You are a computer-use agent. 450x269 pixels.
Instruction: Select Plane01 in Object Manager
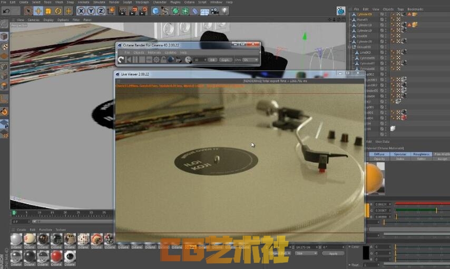362,20
